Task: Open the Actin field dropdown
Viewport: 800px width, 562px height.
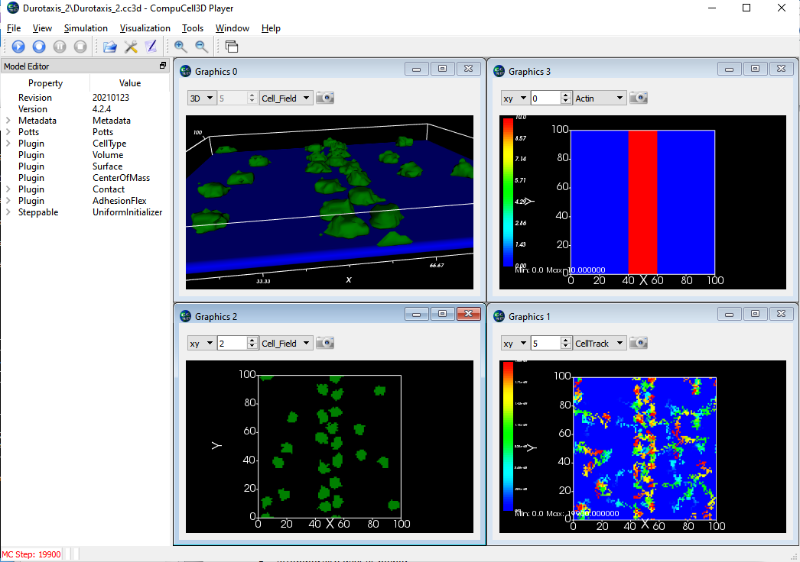Action: [x=599, y=98]
